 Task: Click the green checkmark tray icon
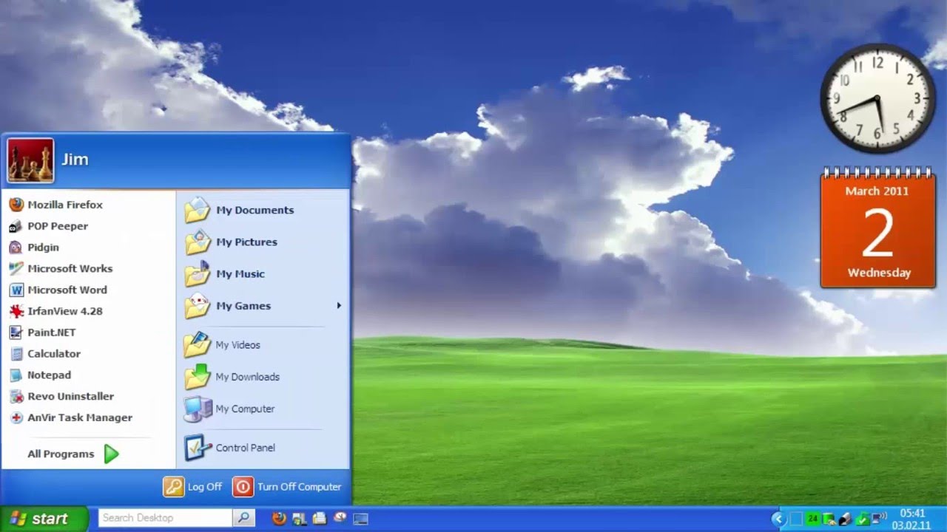(863, 519)
